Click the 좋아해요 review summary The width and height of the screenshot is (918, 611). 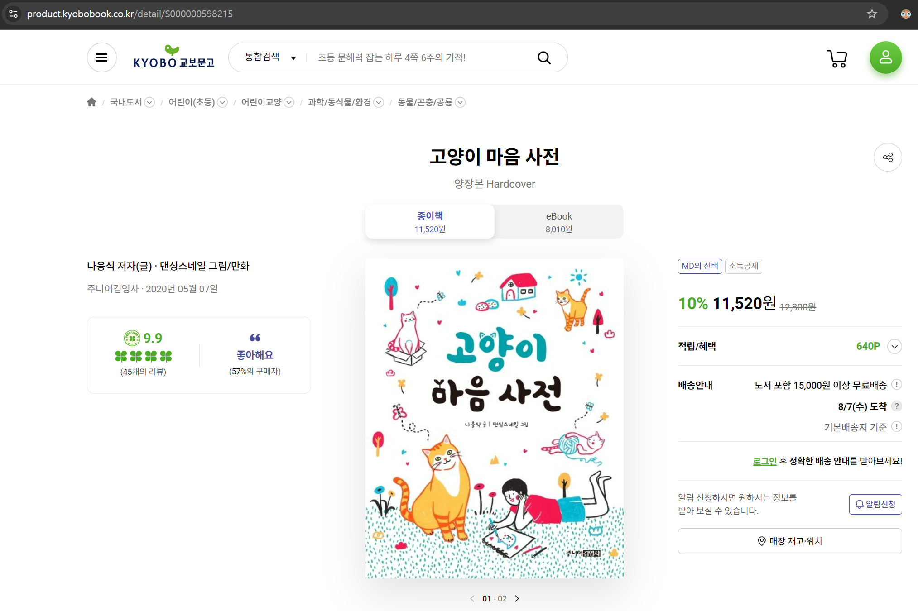255,355
